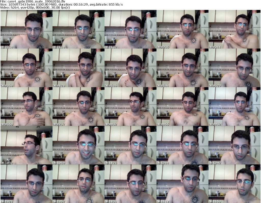
Task: Select the thumbnail stamped 00:01:57
Action: [x=130, y=29]
